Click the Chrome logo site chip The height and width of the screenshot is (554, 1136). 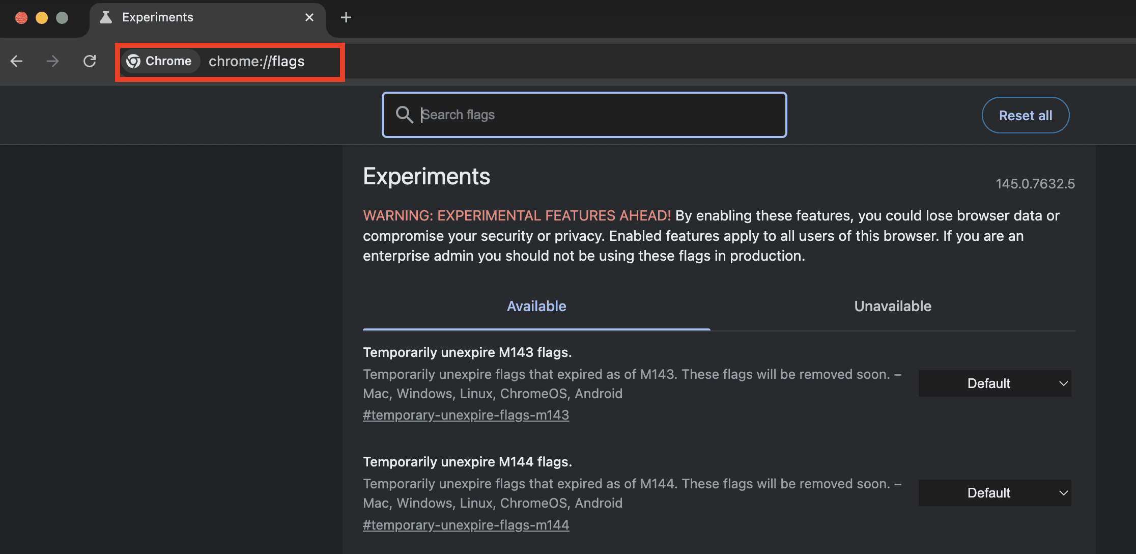pyautogui.click(x=160, y=61)
